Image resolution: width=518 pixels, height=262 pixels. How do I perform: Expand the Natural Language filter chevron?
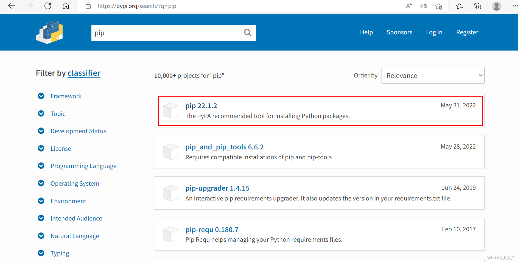coord(41,236)
